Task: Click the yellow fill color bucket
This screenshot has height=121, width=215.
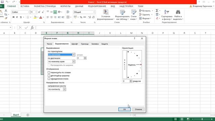Action: click(x=35, y=17)
